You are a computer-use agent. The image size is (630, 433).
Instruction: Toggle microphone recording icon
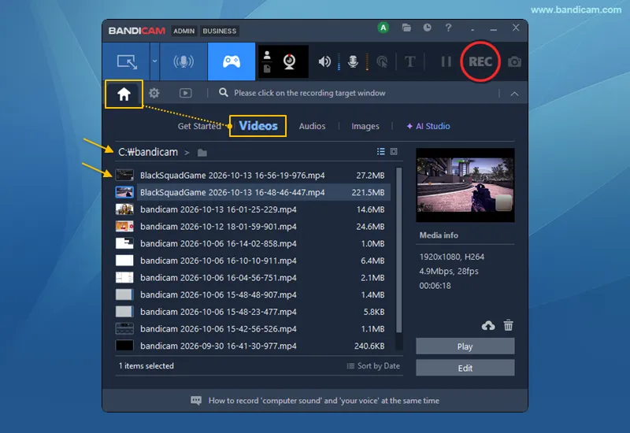[353, 61]
